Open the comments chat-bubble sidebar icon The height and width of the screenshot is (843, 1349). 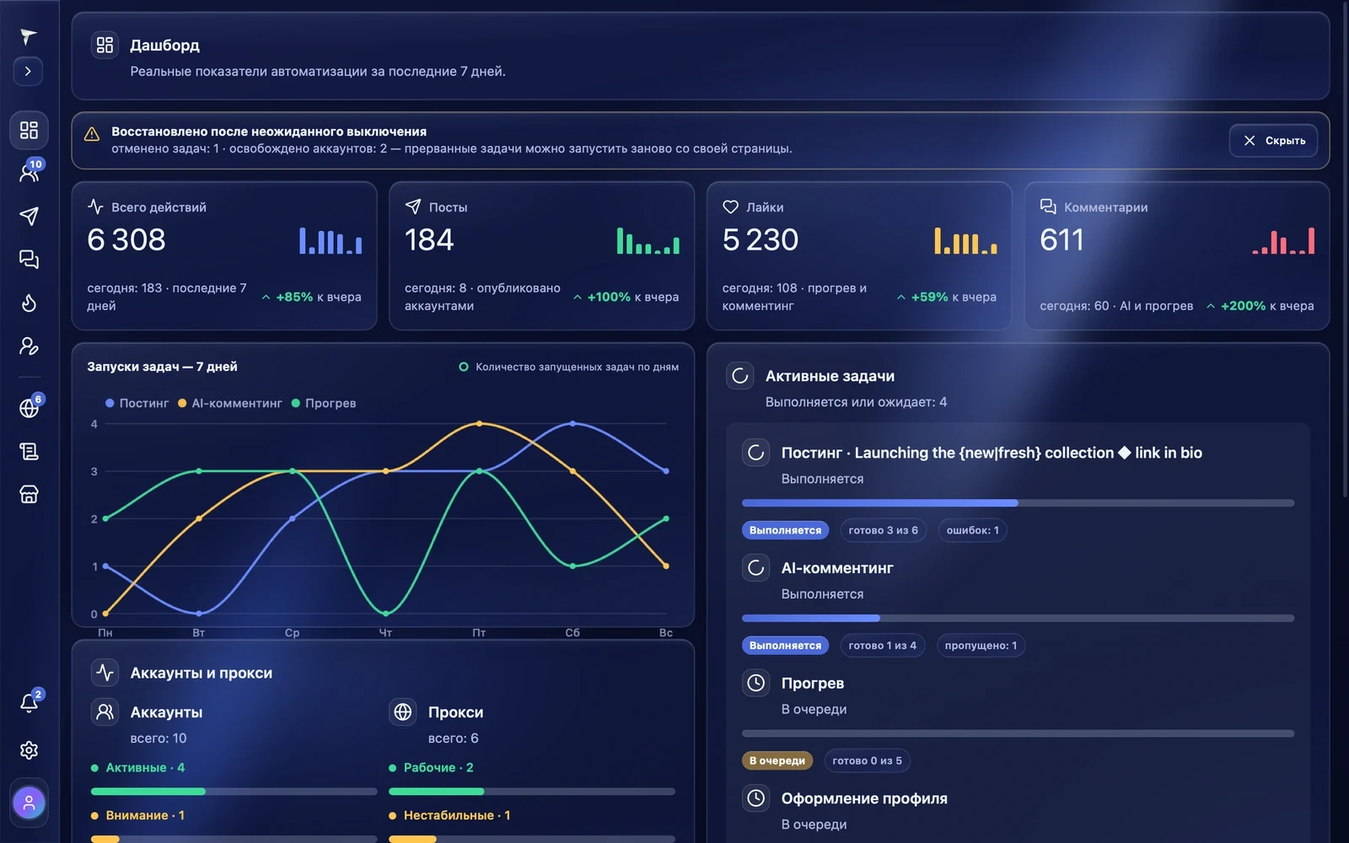pos(29,260)
